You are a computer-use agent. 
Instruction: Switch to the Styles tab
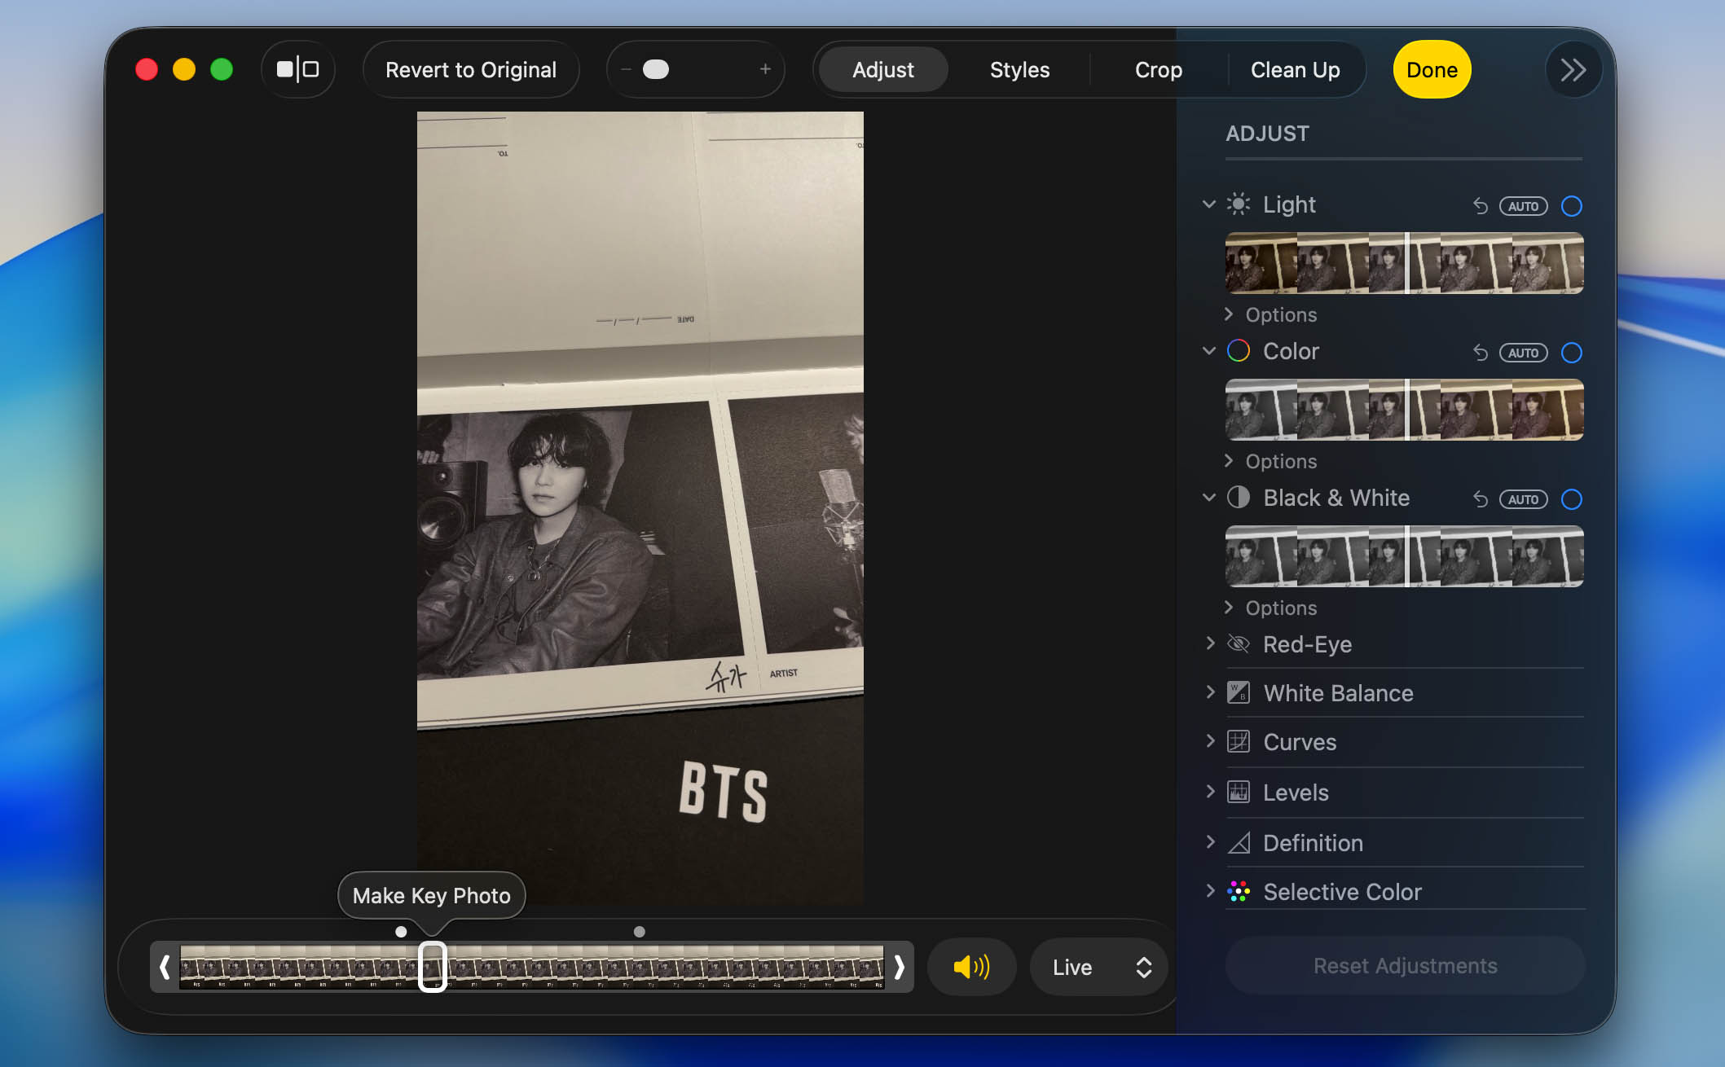coord(1019,70)
